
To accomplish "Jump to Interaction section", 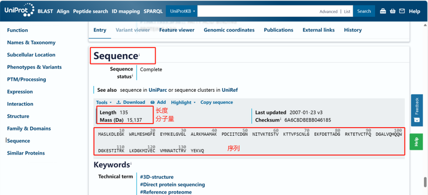I will [x=20, y=104].
